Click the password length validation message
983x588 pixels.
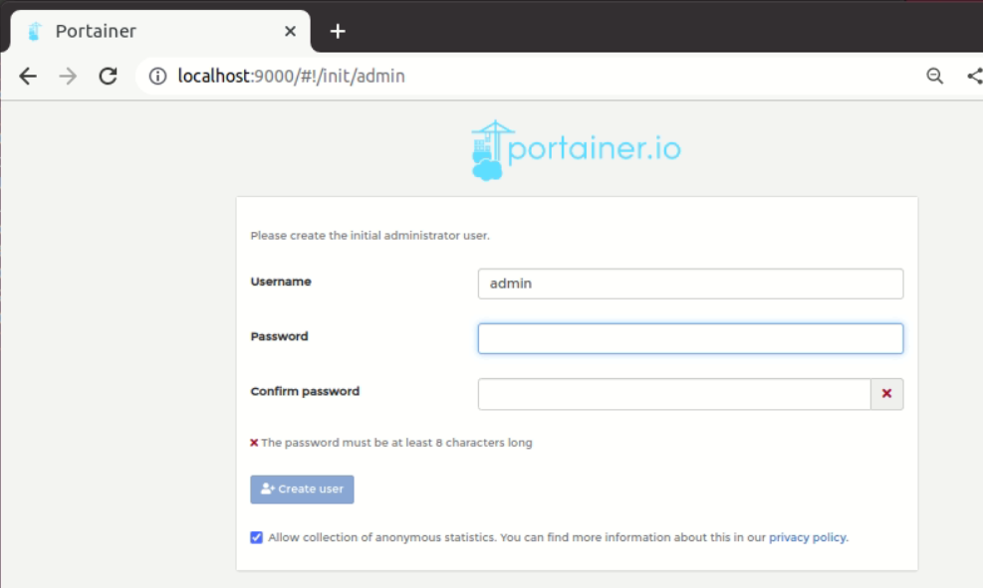(x=395, y=443)
